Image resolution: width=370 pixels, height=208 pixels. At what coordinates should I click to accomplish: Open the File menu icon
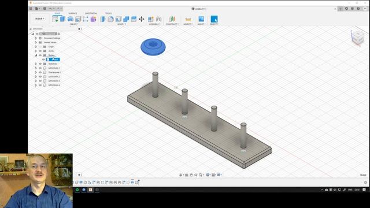point(37,9)
